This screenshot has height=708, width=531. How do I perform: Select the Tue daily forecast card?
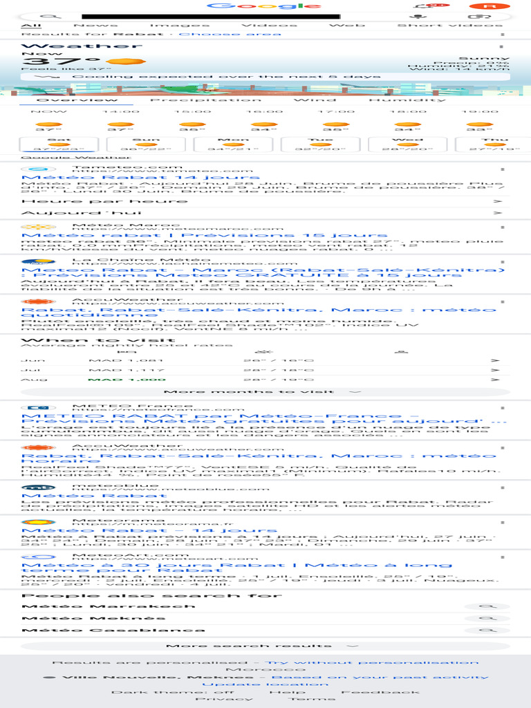(321, 145)
